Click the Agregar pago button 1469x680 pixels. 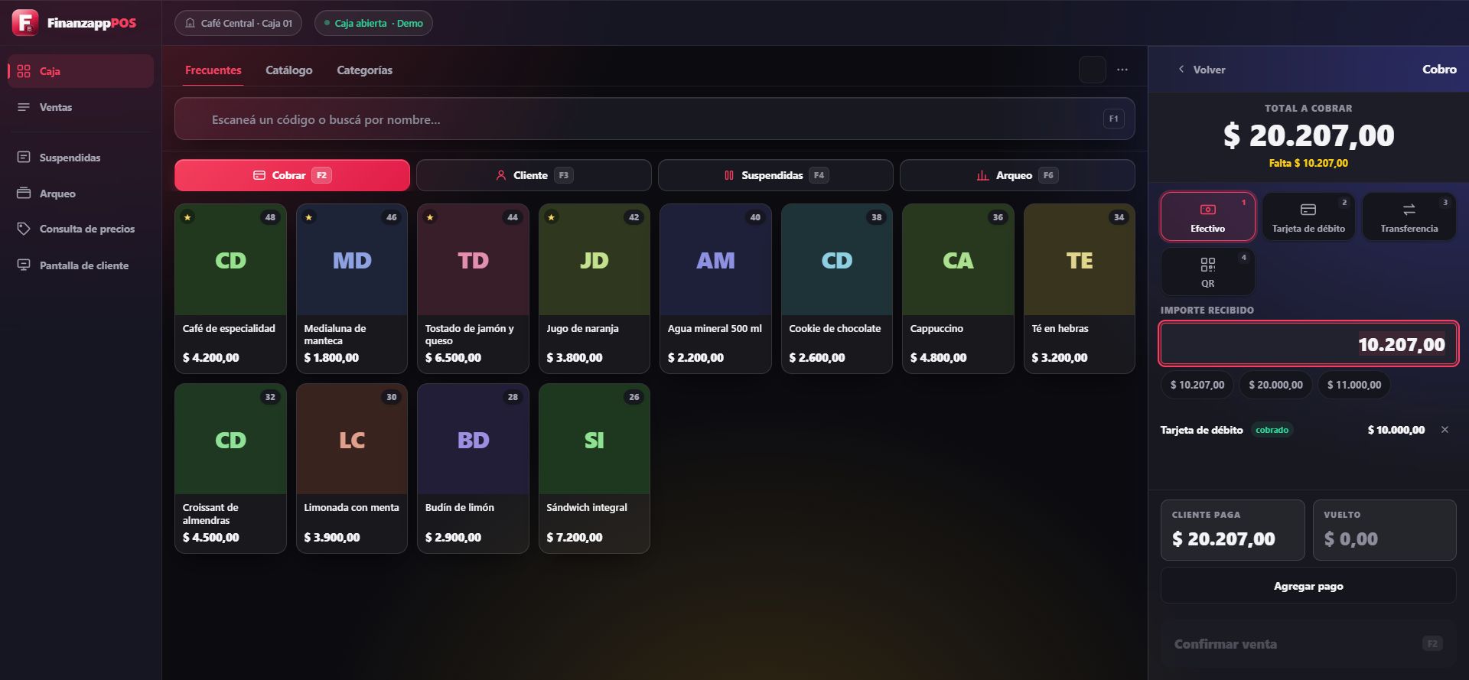[x=1308, y=586]
